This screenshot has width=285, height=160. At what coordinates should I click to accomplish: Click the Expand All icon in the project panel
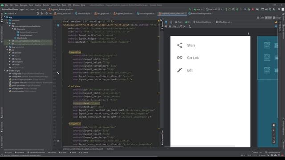pyautogui.click(x=42, y=14)
